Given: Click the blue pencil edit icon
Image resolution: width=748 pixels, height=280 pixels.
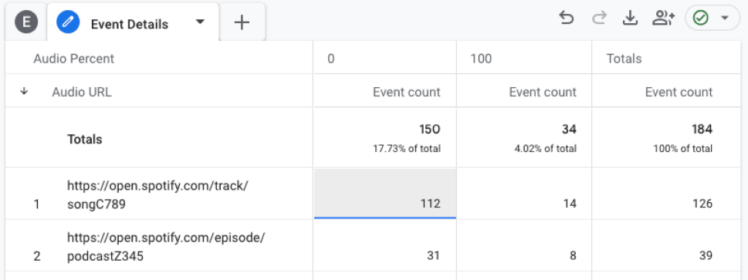Looking at the screenshot, I should click(x=68, y=22).
